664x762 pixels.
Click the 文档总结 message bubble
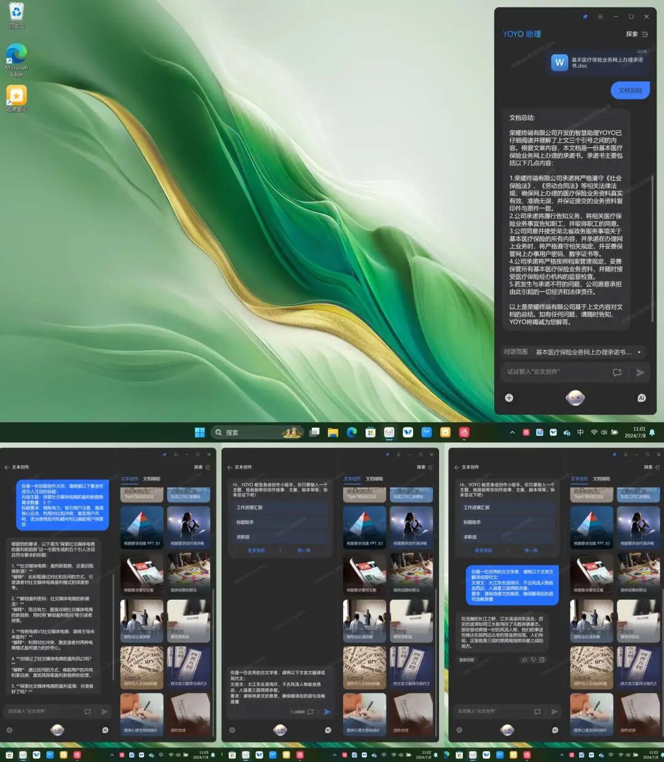[x=630, y=90]
